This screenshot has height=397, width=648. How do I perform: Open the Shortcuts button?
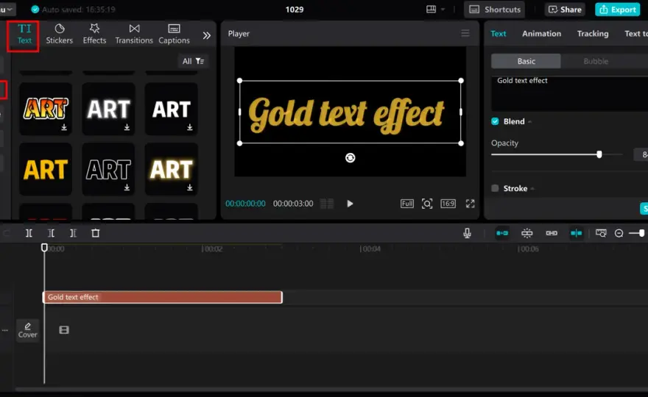click(495, 10)
